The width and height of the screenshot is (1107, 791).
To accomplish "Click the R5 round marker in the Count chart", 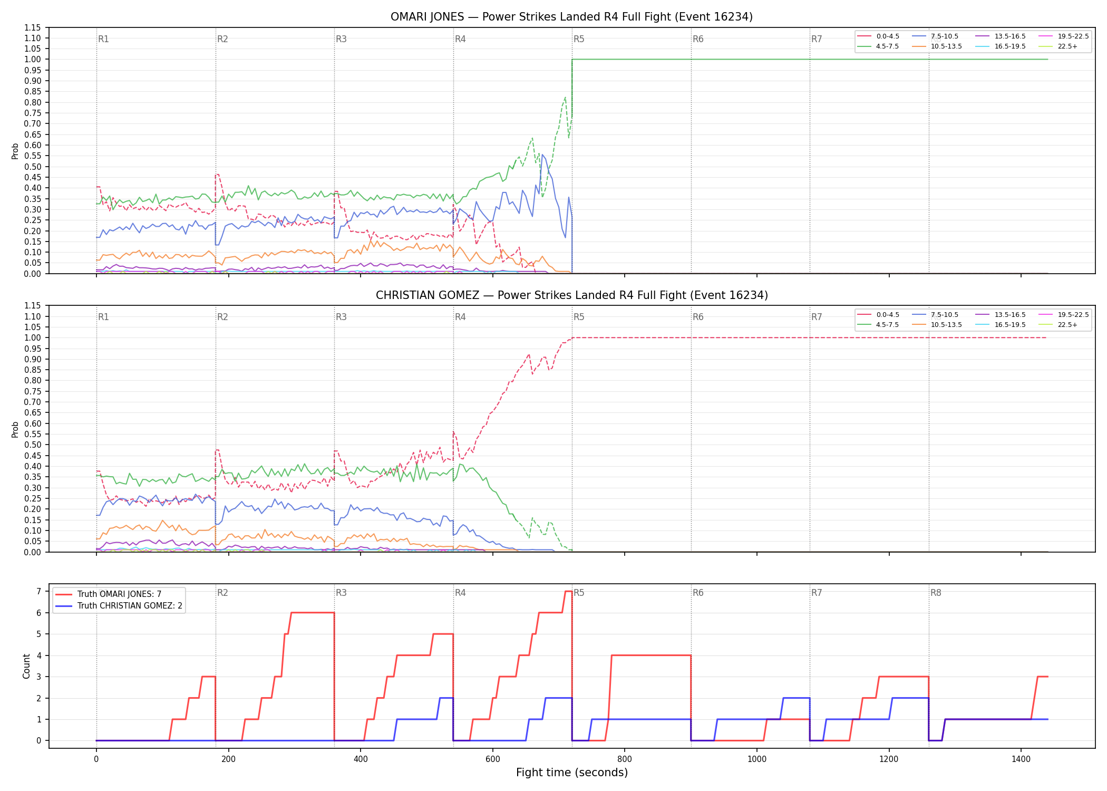I will [579, 593].
